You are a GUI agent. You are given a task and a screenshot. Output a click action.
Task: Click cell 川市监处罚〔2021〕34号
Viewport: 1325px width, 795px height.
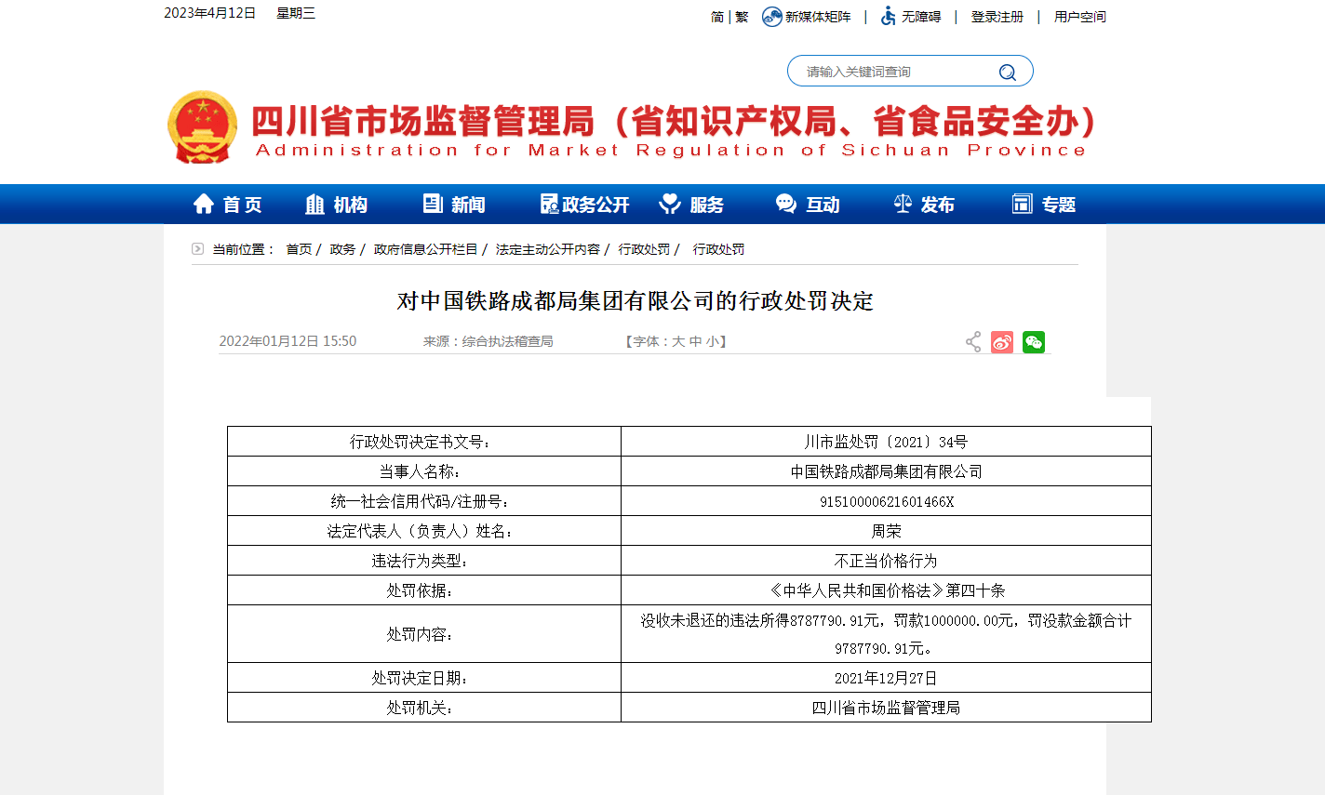click(886, 442)
